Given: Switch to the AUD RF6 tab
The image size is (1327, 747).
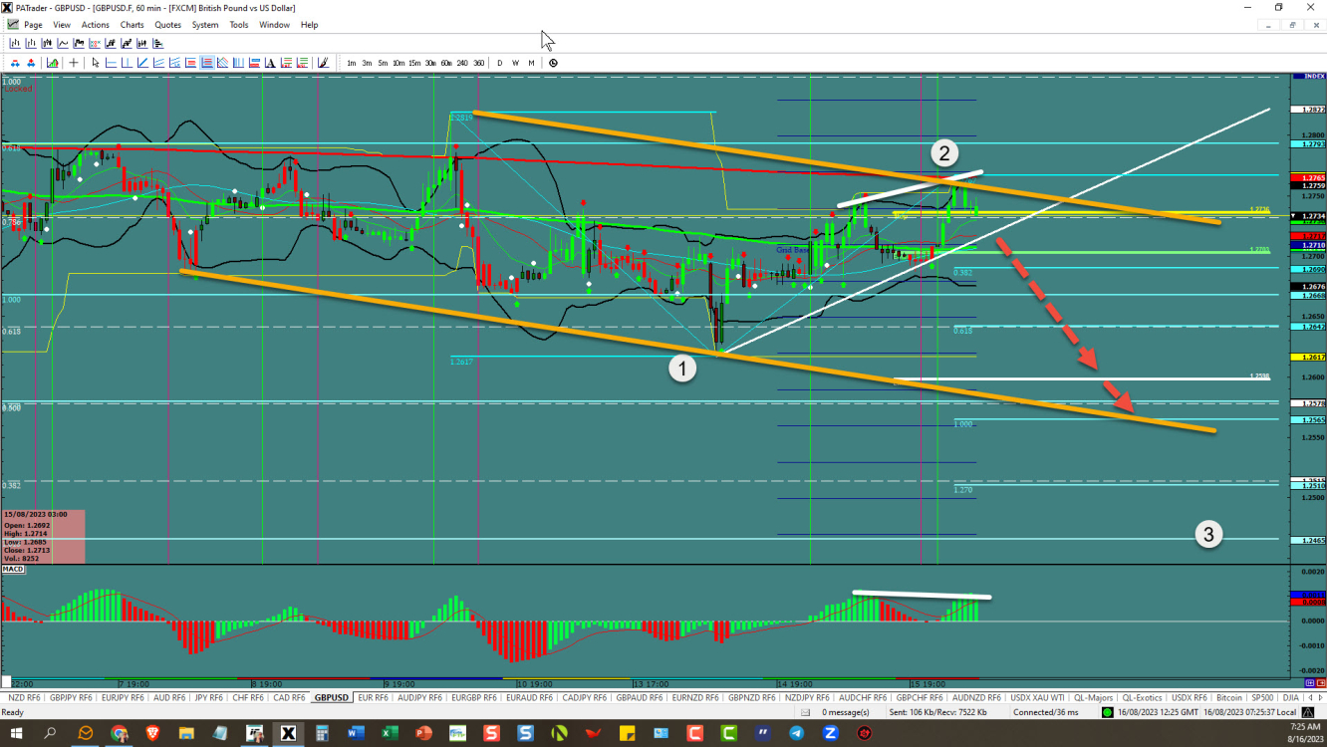Looking at the screenshot, I should coord(169,697).
